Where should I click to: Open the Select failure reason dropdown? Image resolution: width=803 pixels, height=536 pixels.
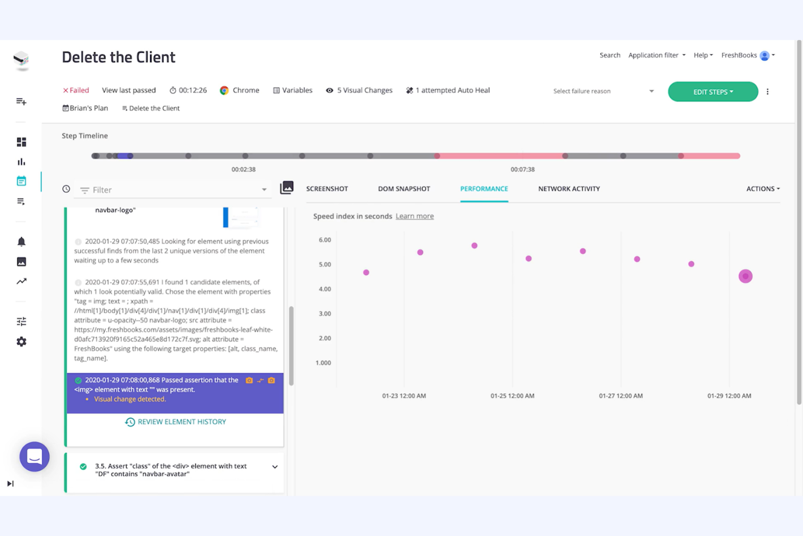pos(602,91)
